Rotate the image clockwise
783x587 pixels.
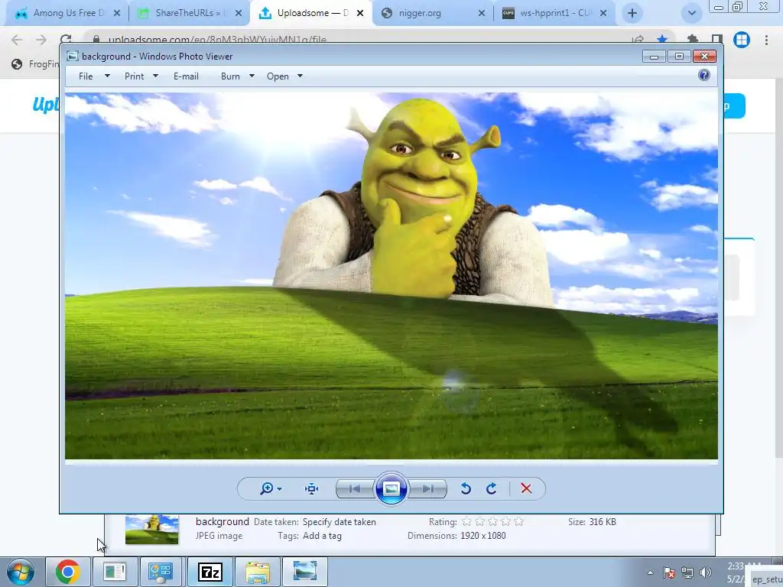(x=492, y=488)
